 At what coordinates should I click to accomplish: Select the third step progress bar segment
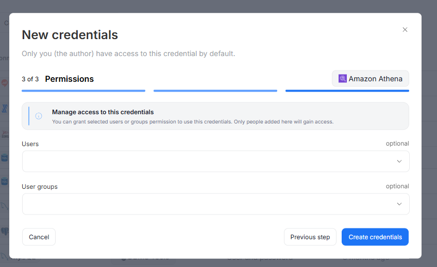tap(347, 91)
